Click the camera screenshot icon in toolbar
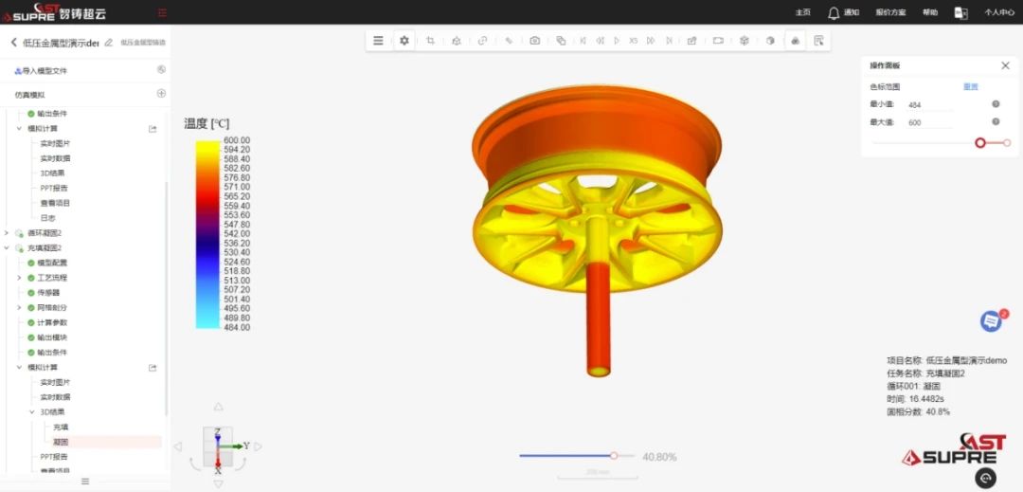The height and width of the screenshot is (492, 1023). click(x=535, y=41)
